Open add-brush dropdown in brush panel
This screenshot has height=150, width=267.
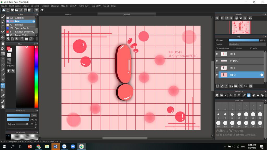pos(17,39)
